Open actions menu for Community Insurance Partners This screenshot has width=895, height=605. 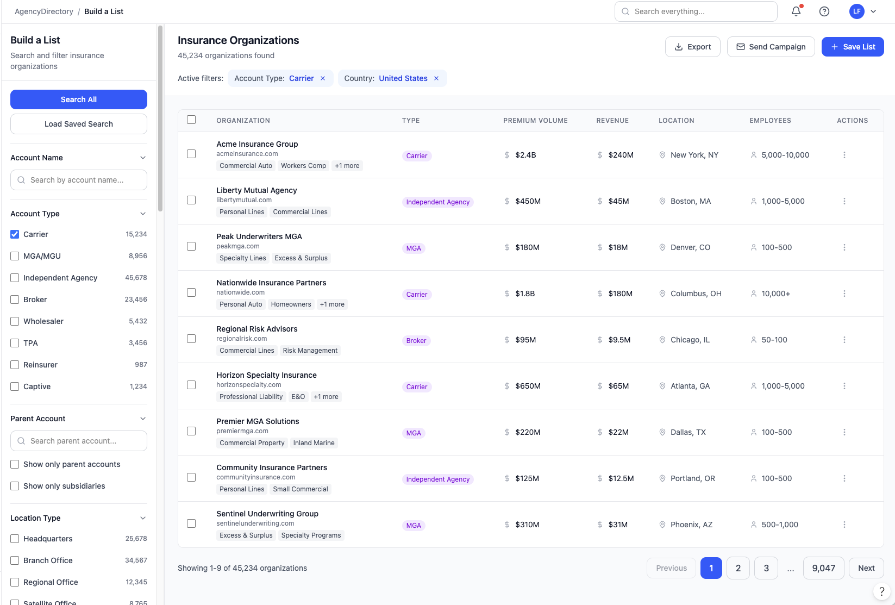[x=844, y=478]
